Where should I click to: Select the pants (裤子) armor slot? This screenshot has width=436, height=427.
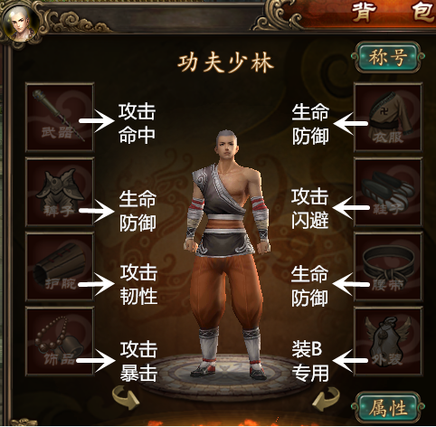[60, 192]
